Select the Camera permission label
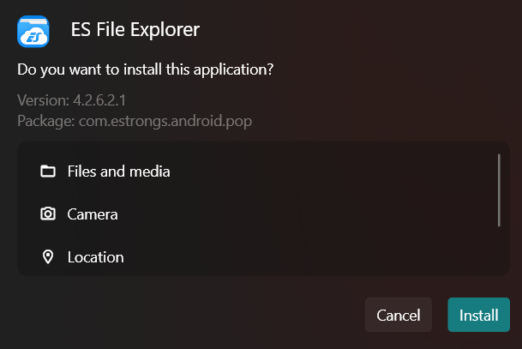 (x=93, y=214)
